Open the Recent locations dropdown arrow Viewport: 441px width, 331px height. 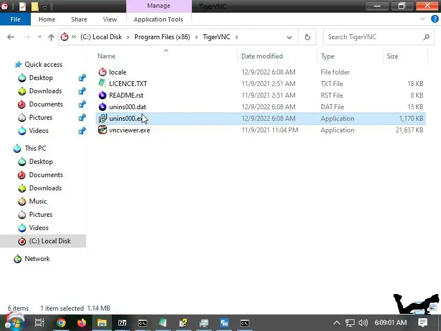click(x=40, y=37)
